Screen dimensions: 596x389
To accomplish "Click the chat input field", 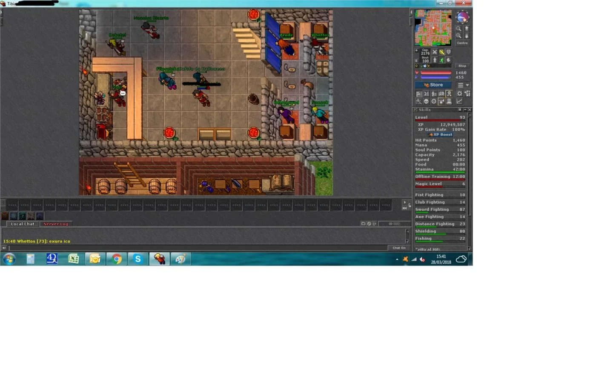I will [198, 248].
